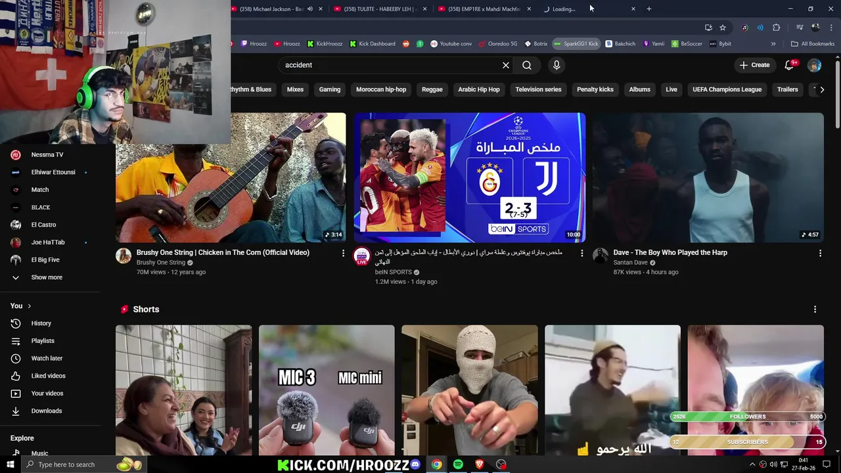Image resolution: width=841 pixels, height=473 pixels.
Task: Open the SparkGG1 Kick bookmark
Action: [576, 44]
